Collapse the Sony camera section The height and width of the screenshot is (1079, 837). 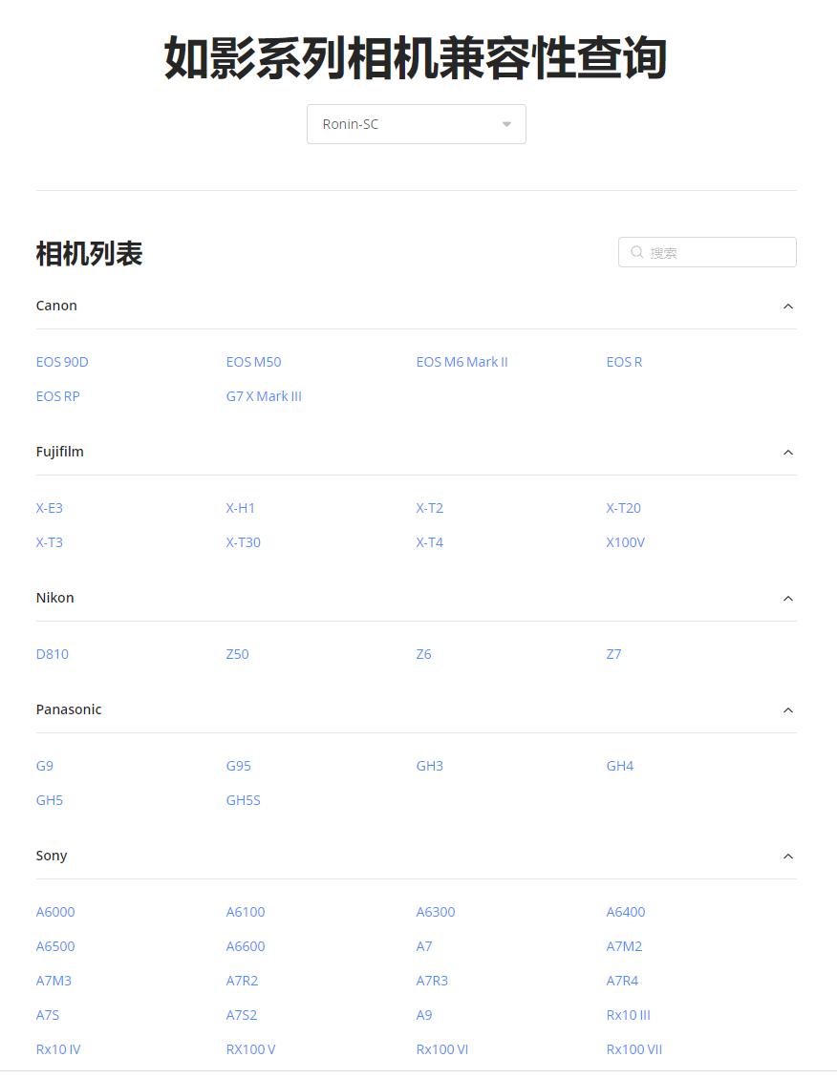pos(787,857)
